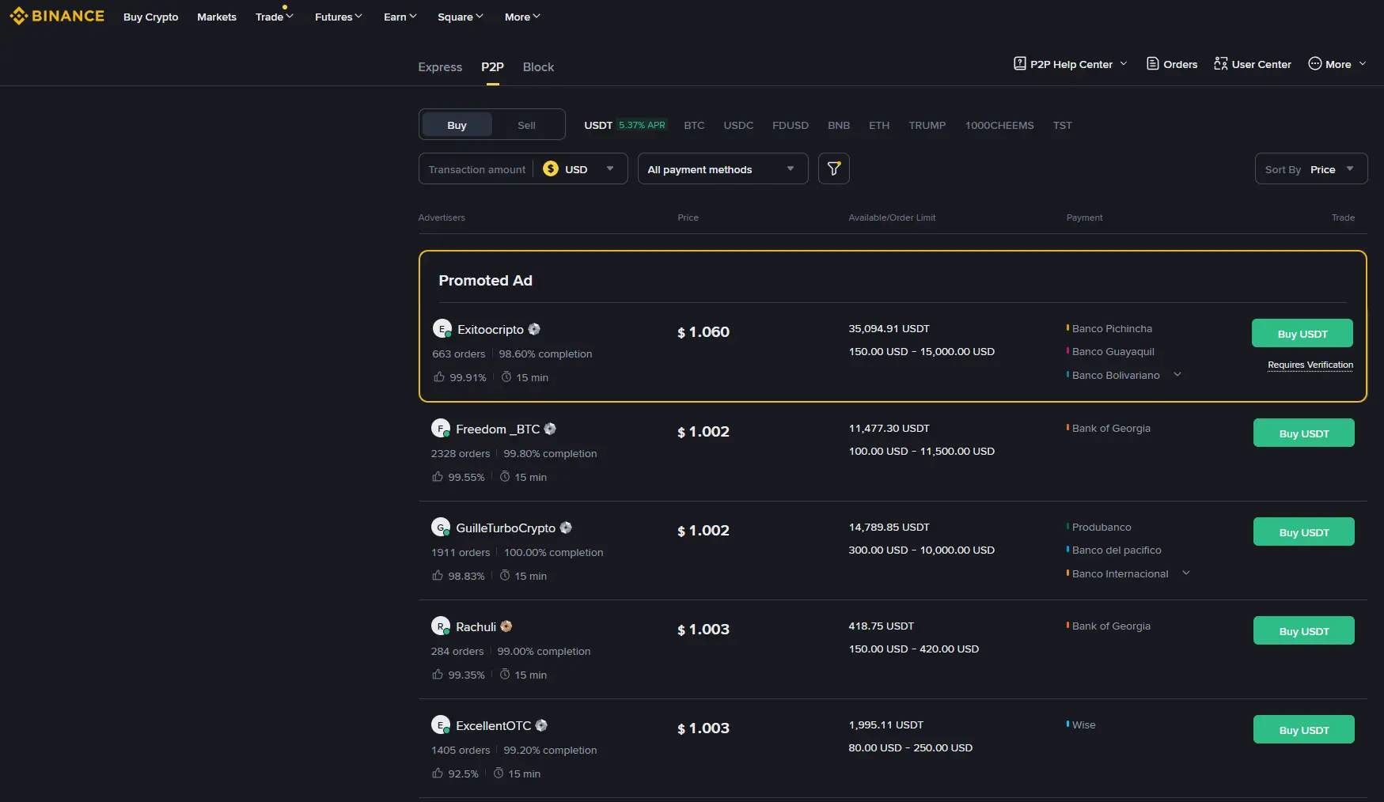This screenshot has height=802, width=1384.
Task: Click GuilleTurboCrypto's verified badge icon
Action: click(566, 528)
